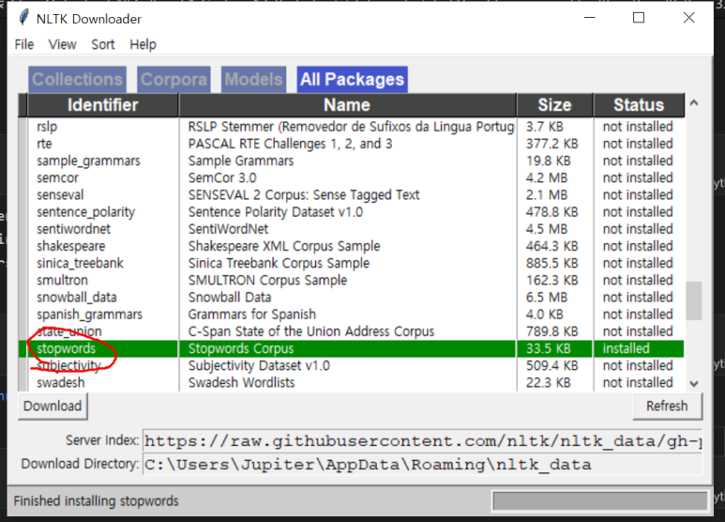
Task: Select the semcor package row
Action: (x=352, y=178)
